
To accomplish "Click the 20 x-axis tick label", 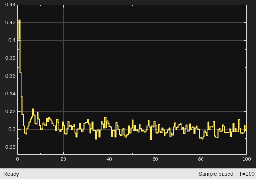I will click(x=64, y=159).
